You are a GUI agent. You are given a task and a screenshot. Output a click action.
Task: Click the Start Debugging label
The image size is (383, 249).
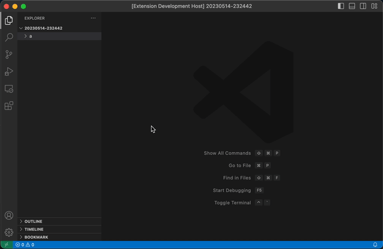coord(232,190)
